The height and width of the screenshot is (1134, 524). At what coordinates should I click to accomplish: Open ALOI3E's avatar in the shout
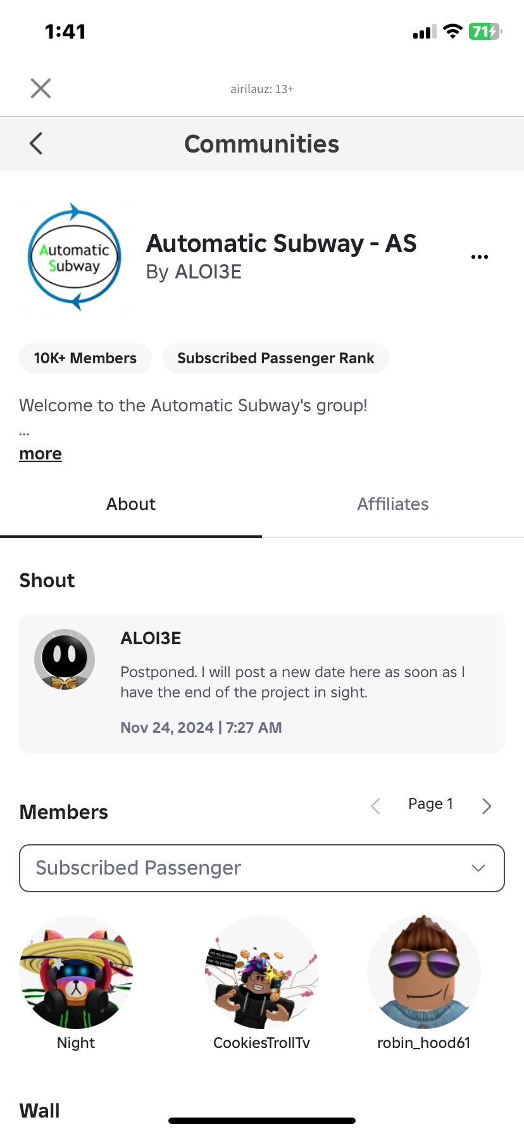click(x=65, y=659)
